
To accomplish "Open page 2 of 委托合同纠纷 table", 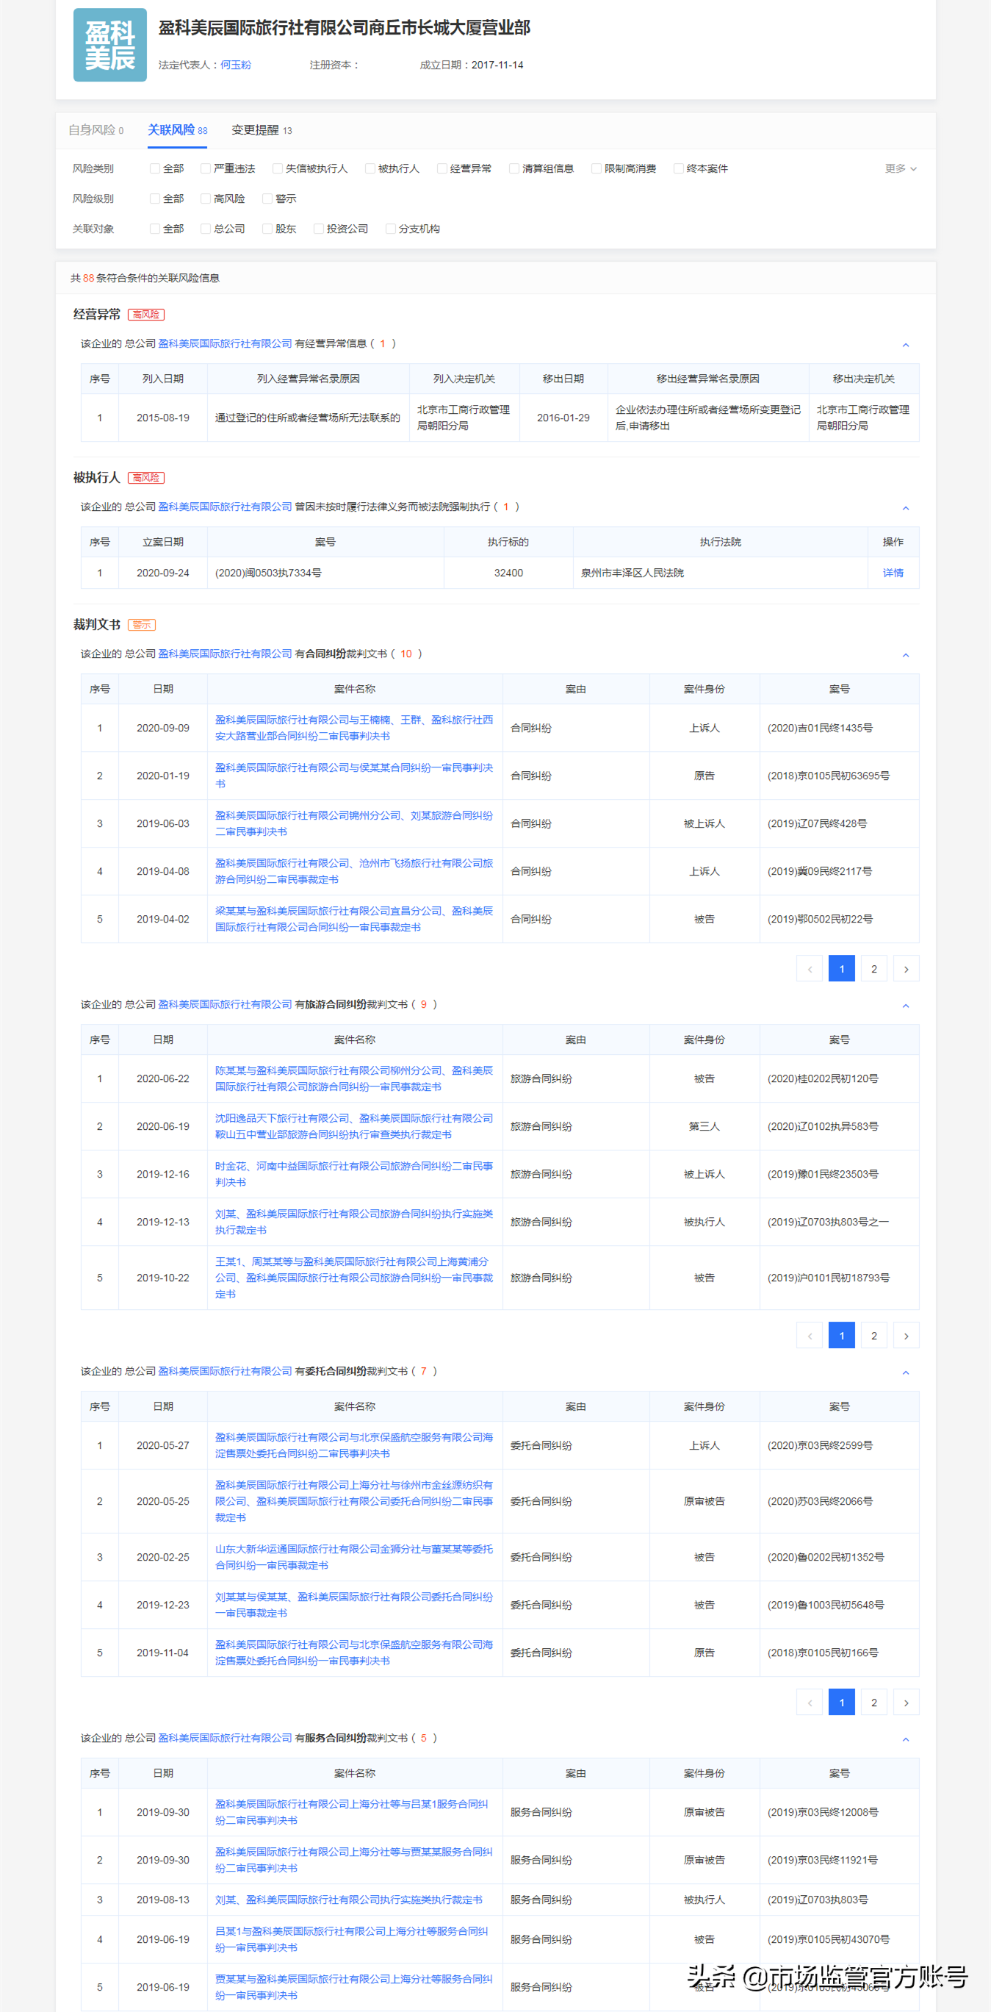I will (x=874, y=1703).
